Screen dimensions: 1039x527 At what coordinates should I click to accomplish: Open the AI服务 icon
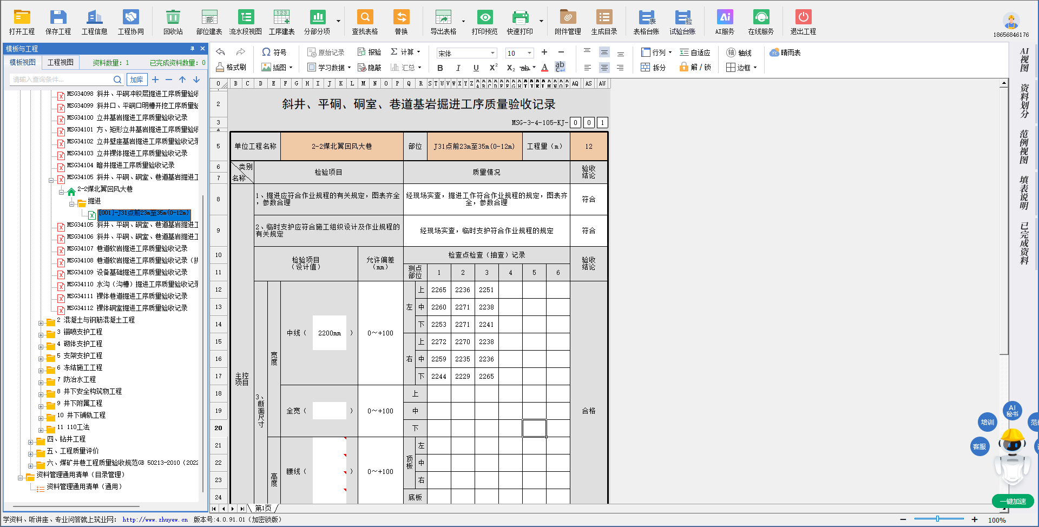(725, 22)
